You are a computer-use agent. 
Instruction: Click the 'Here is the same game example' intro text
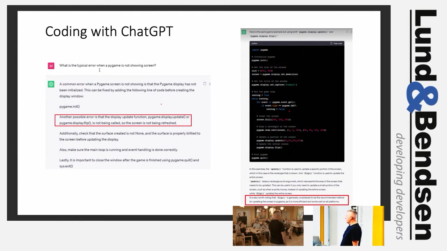(x=291, y=34)
